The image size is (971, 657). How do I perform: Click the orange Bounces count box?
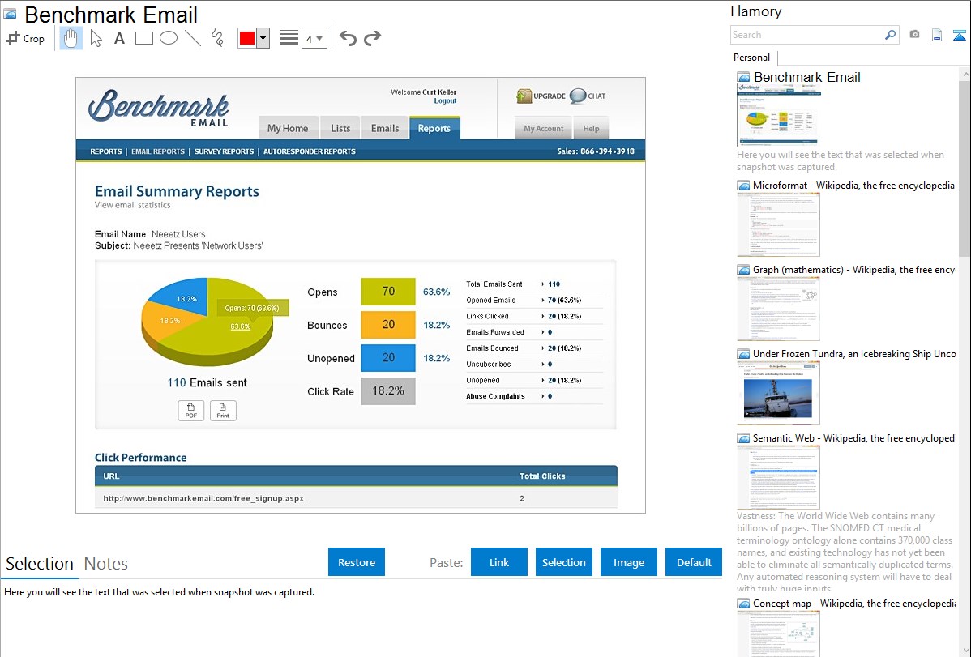(x=388, y=325)
